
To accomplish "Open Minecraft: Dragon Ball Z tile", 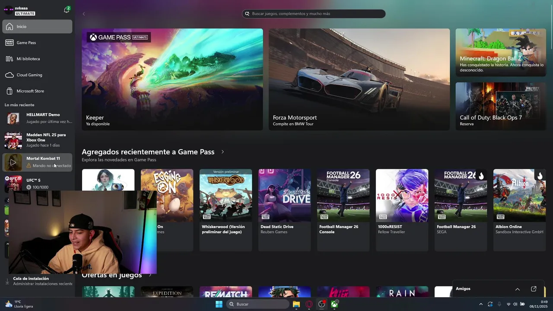I will [501, 53].
